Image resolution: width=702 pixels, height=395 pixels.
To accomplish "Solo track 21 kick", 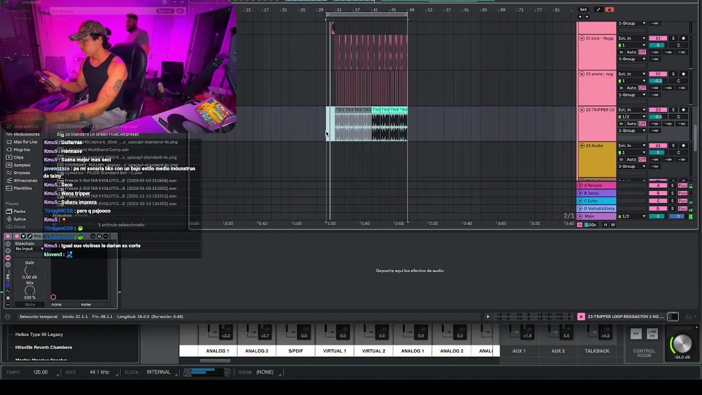I will click(673, 38).
